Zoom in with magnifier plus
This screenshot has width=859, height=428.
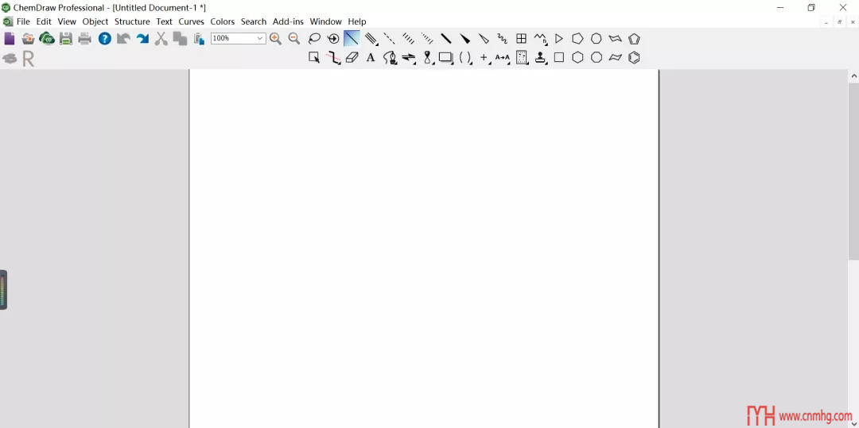click(275, 38)
